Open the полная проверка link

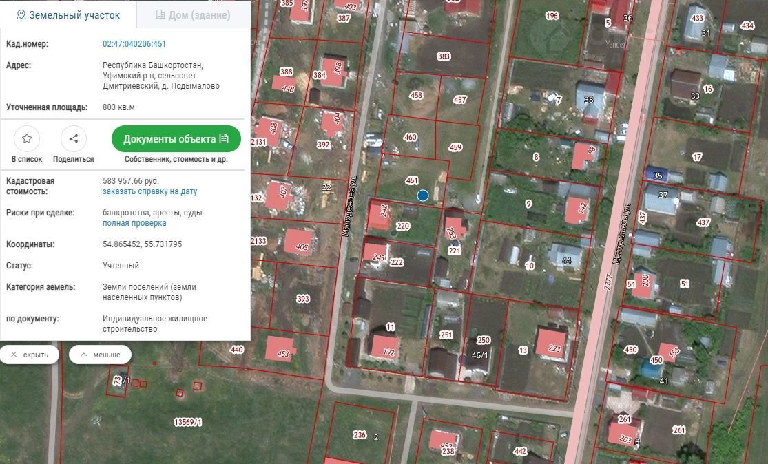pyautogui.click(x=134, y=223)
